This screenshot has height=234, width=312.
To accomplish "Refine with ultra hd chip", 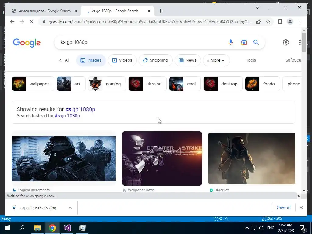I will coord(147,84).
